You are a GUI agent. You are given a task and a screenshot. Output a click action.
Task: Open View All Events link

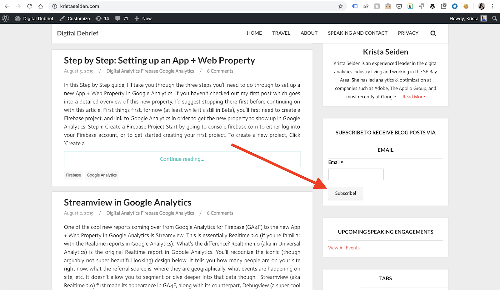click(344, 248)
